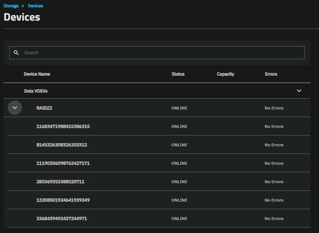Click the Status column header
Image resolution: width=319 pixels, height=233 pixels.
pos(178,74)
